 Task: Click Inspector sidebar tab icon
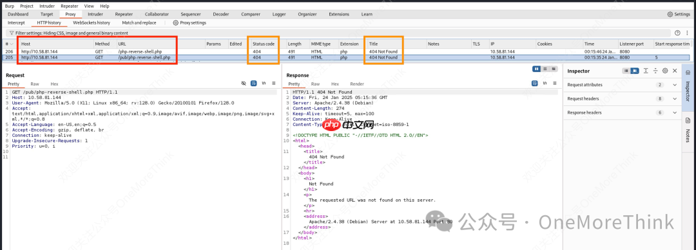point(688,73)
